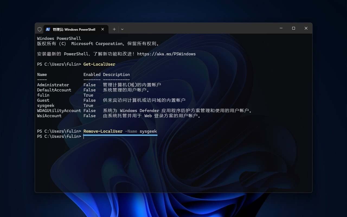Click the Guest account name in list
This screenshot has width=347, height=217.
tap(43, 100)
